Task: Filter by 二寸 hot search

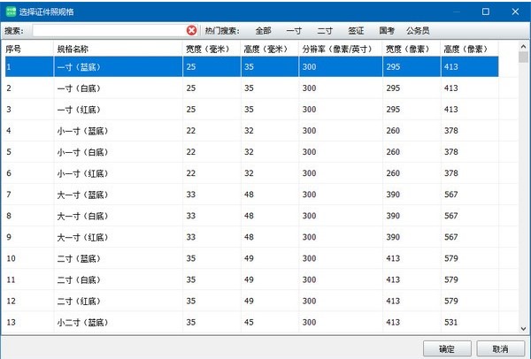Action: (325, 30)
